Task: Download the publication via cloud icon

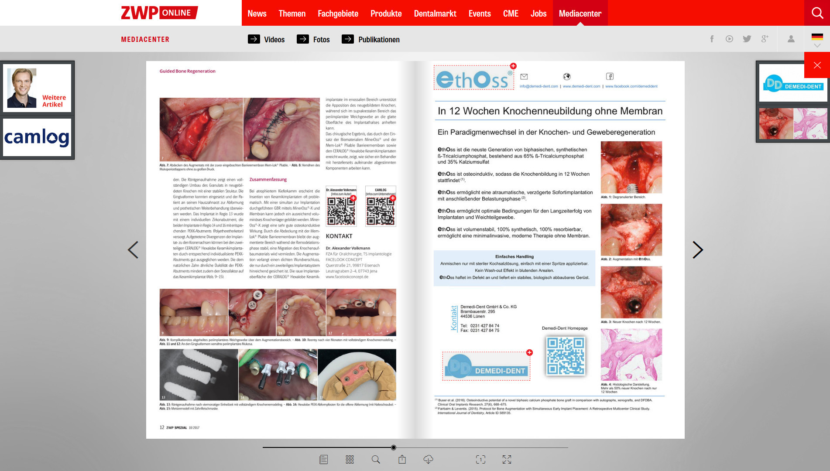Action: click(x=428, y=459)
